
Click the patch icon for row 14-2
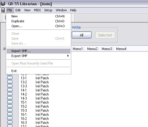(10, 94)
